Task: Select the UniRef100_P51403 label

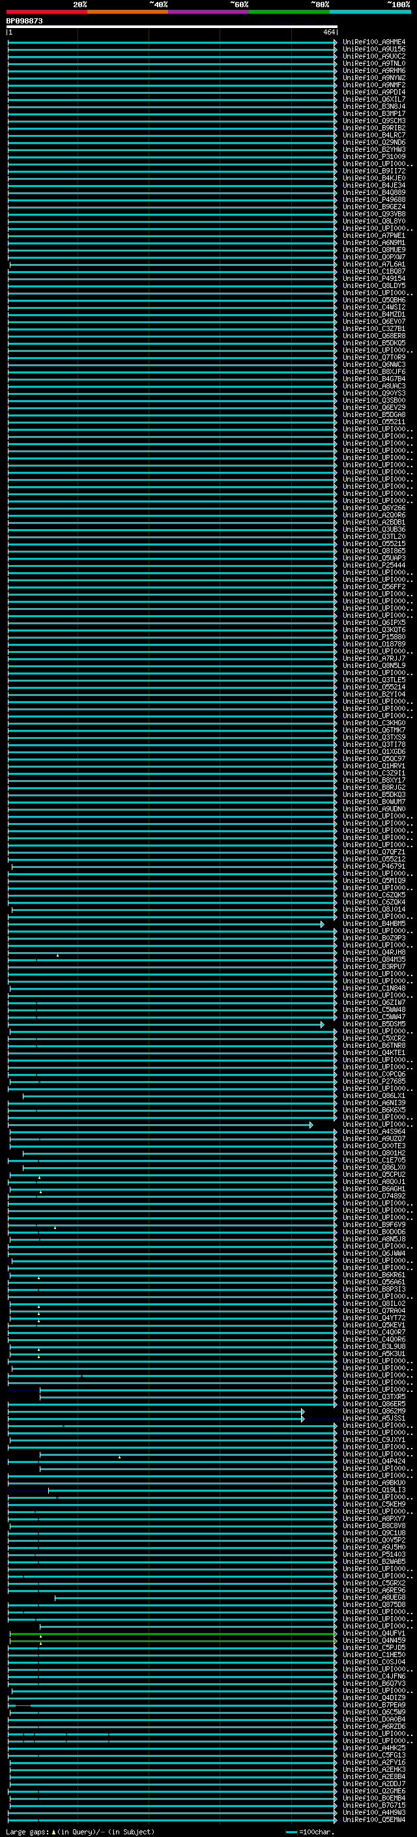Action: 373,1555
